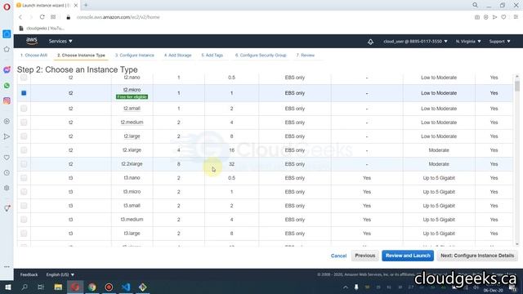
Task: Click the Previous button
Action: [x=365, y=256]
